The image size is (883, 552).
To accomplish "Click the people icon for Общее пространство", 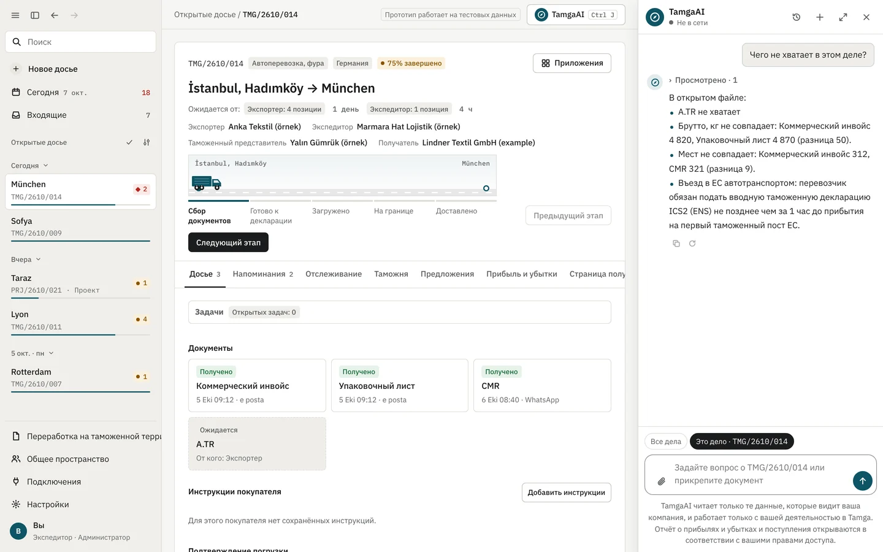I will coord(16,459).
